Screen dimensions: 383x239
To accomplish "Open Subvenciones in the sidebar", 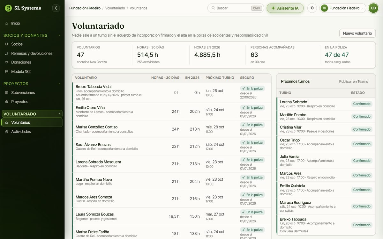I will tap(32, 93).
